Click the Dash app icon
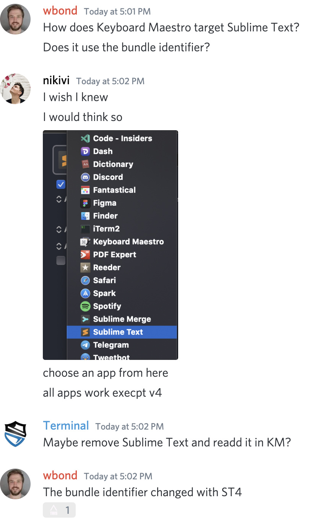 point(85,151)
